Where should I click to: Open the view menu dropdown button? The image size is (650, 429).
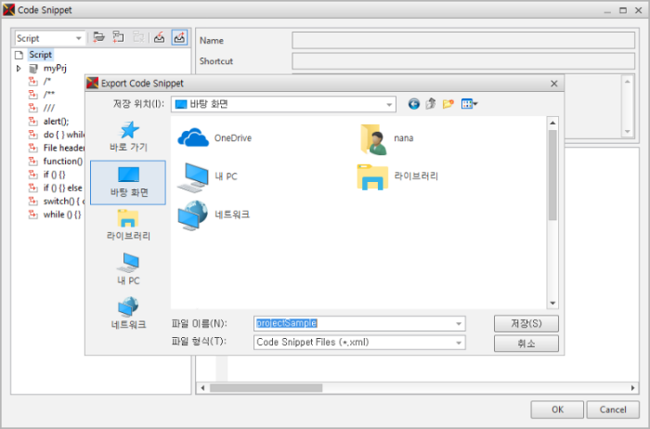pos(470,104)
